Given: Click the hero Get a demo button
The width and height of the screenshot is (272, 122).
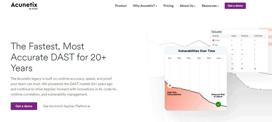Looking at the screenshot, I should [24, 106].
